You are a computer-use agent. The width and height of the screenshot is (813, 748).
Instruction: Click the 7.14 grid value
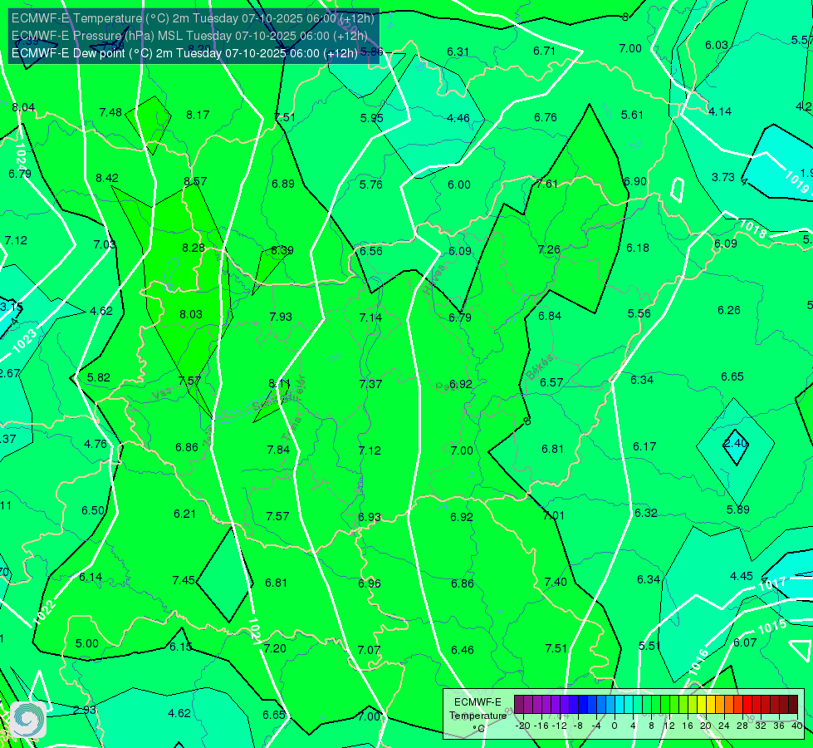[x=370, y=317]
